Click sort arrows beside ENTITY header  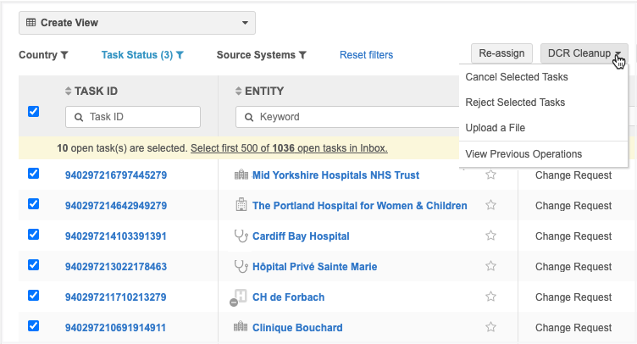pyautogui.click(x=239, y=91)
